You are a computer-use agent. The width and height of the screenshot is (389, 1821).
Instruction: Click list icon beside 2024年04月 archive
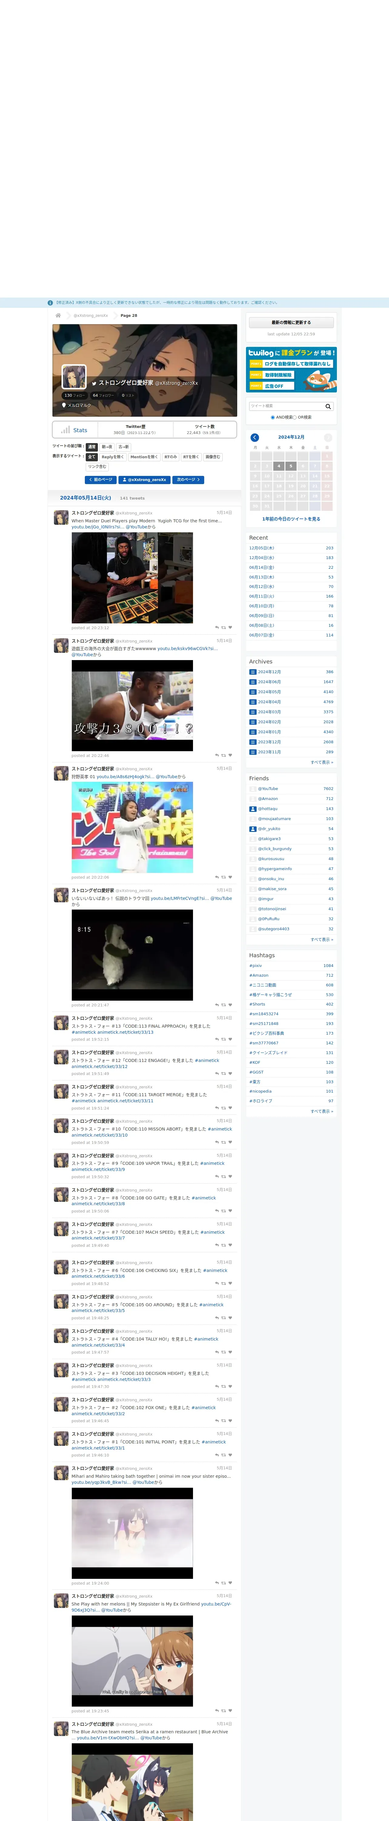point(253,702)
